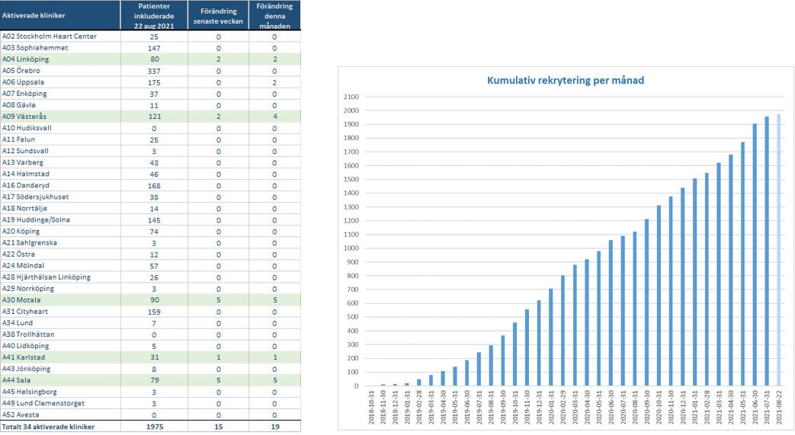Select the 2020-10-31 chart bar
This screenshot has width=795, height=435.
[659, 296]
